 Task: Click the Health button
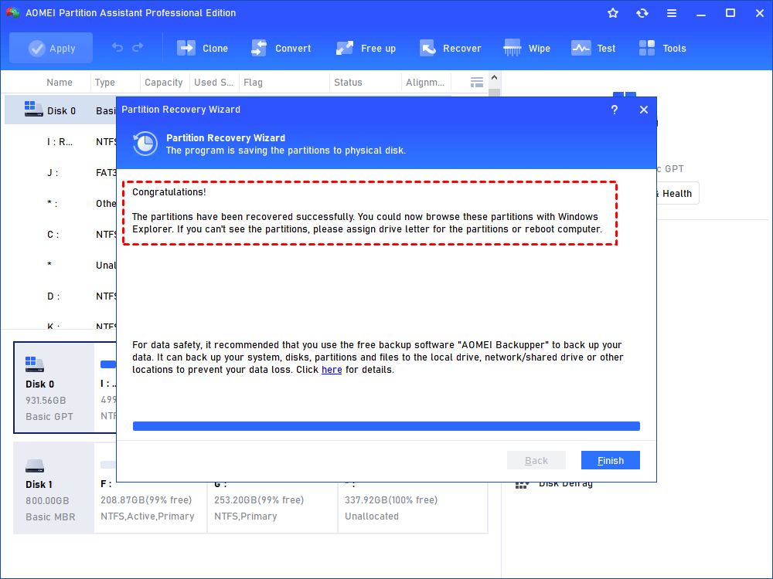click(x=677, y=194)
